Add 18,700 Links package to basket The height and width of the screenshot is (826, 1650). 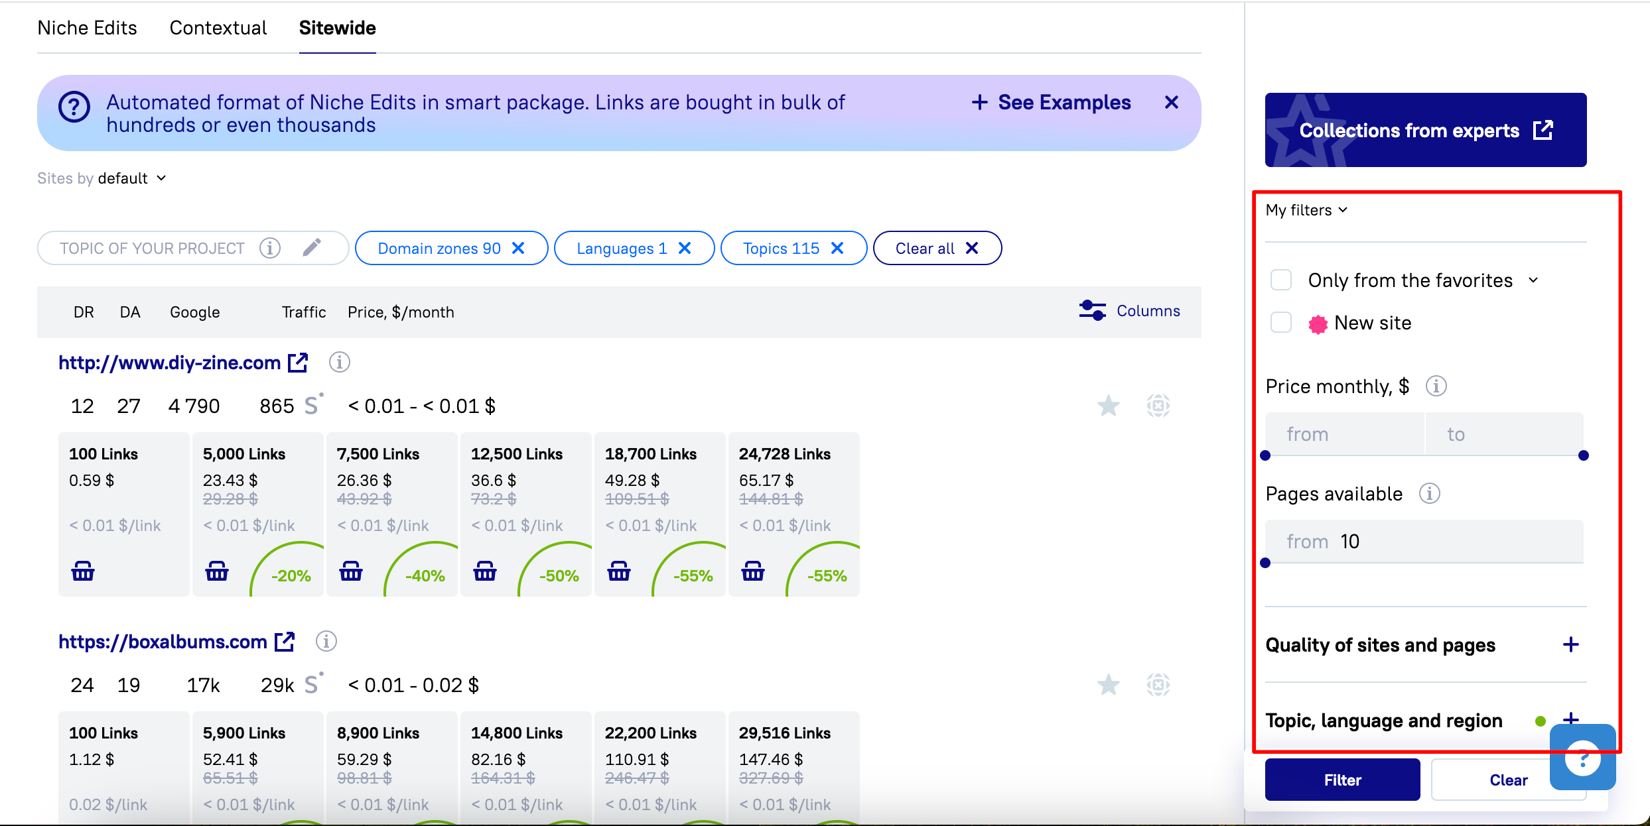tap(619, 571)
